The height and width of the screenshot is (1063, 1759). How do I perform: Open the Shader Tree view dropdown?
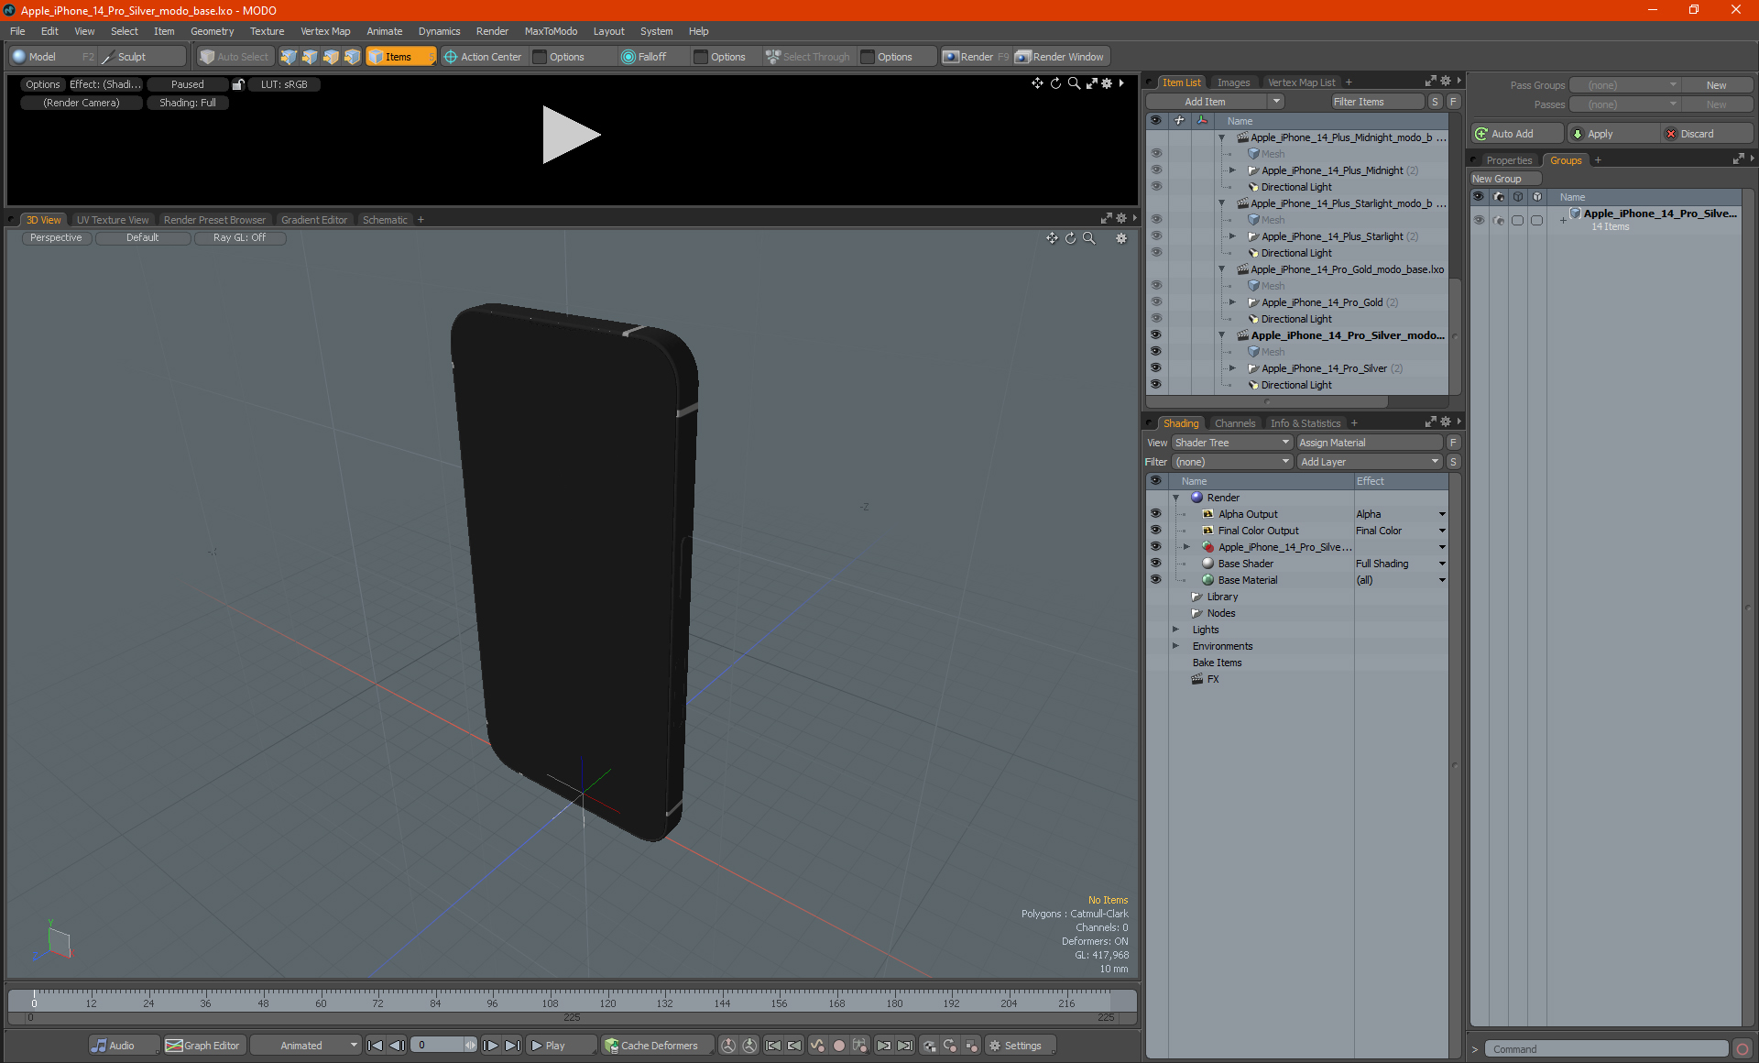pos(1232,443)
